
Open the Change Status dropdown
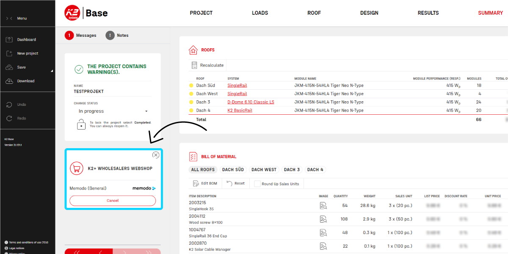click(112, 111)
